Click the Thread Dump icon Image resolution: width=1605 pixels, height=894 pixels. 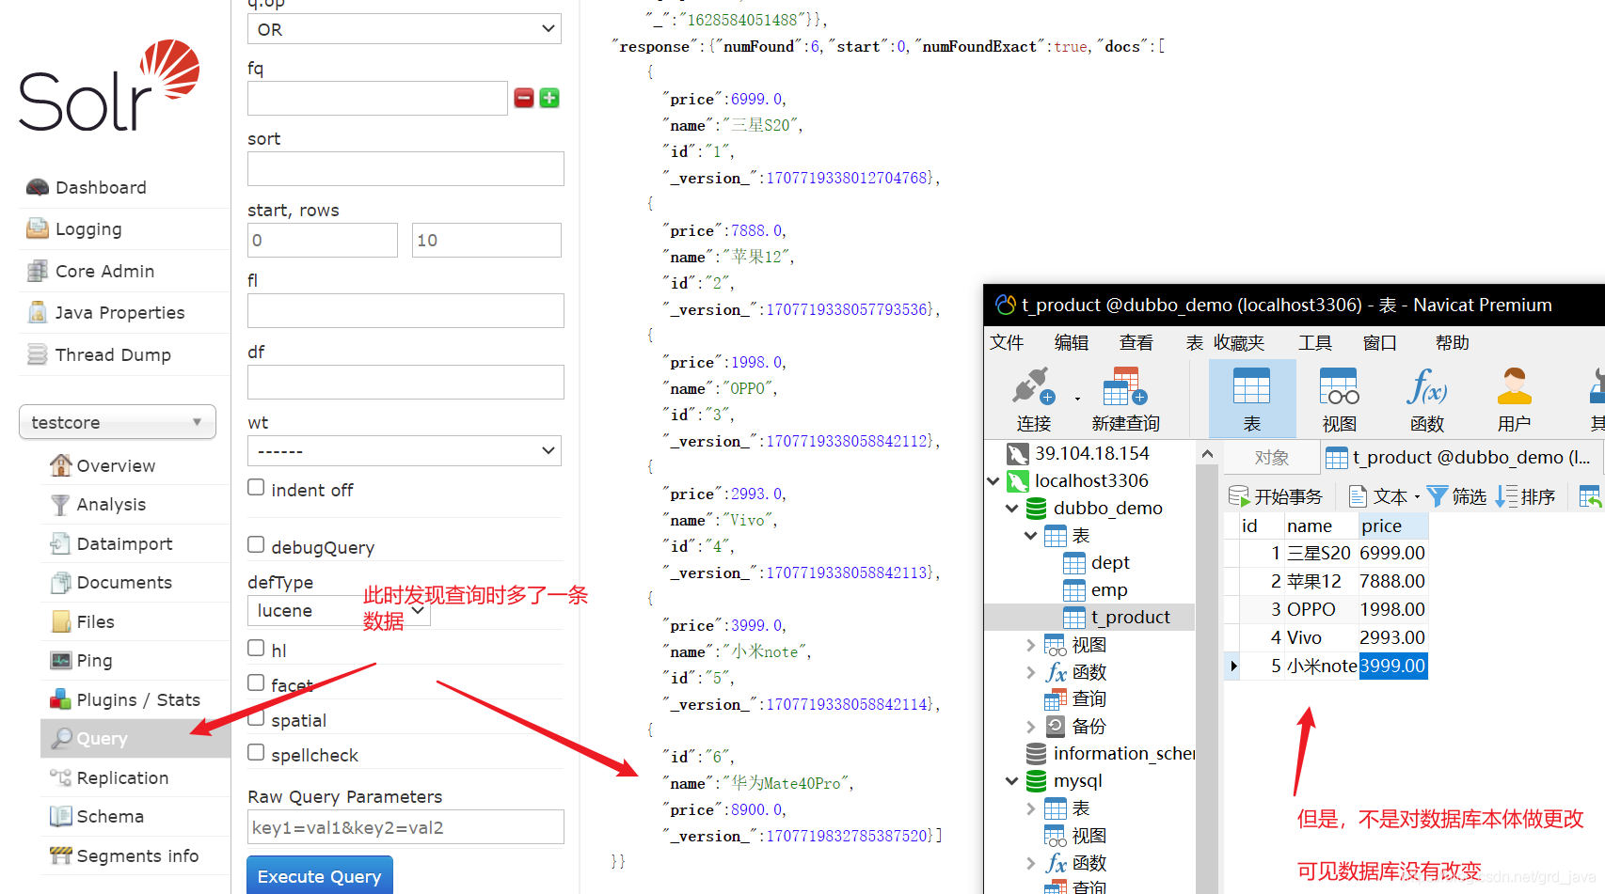point(38,354)
